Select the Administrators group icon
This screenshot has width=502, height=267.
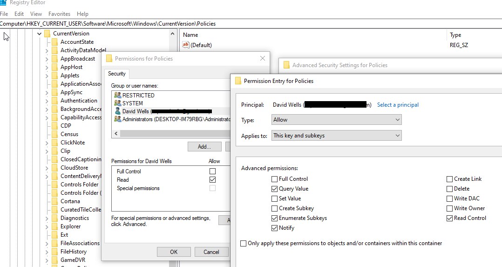tap(117, 119)
